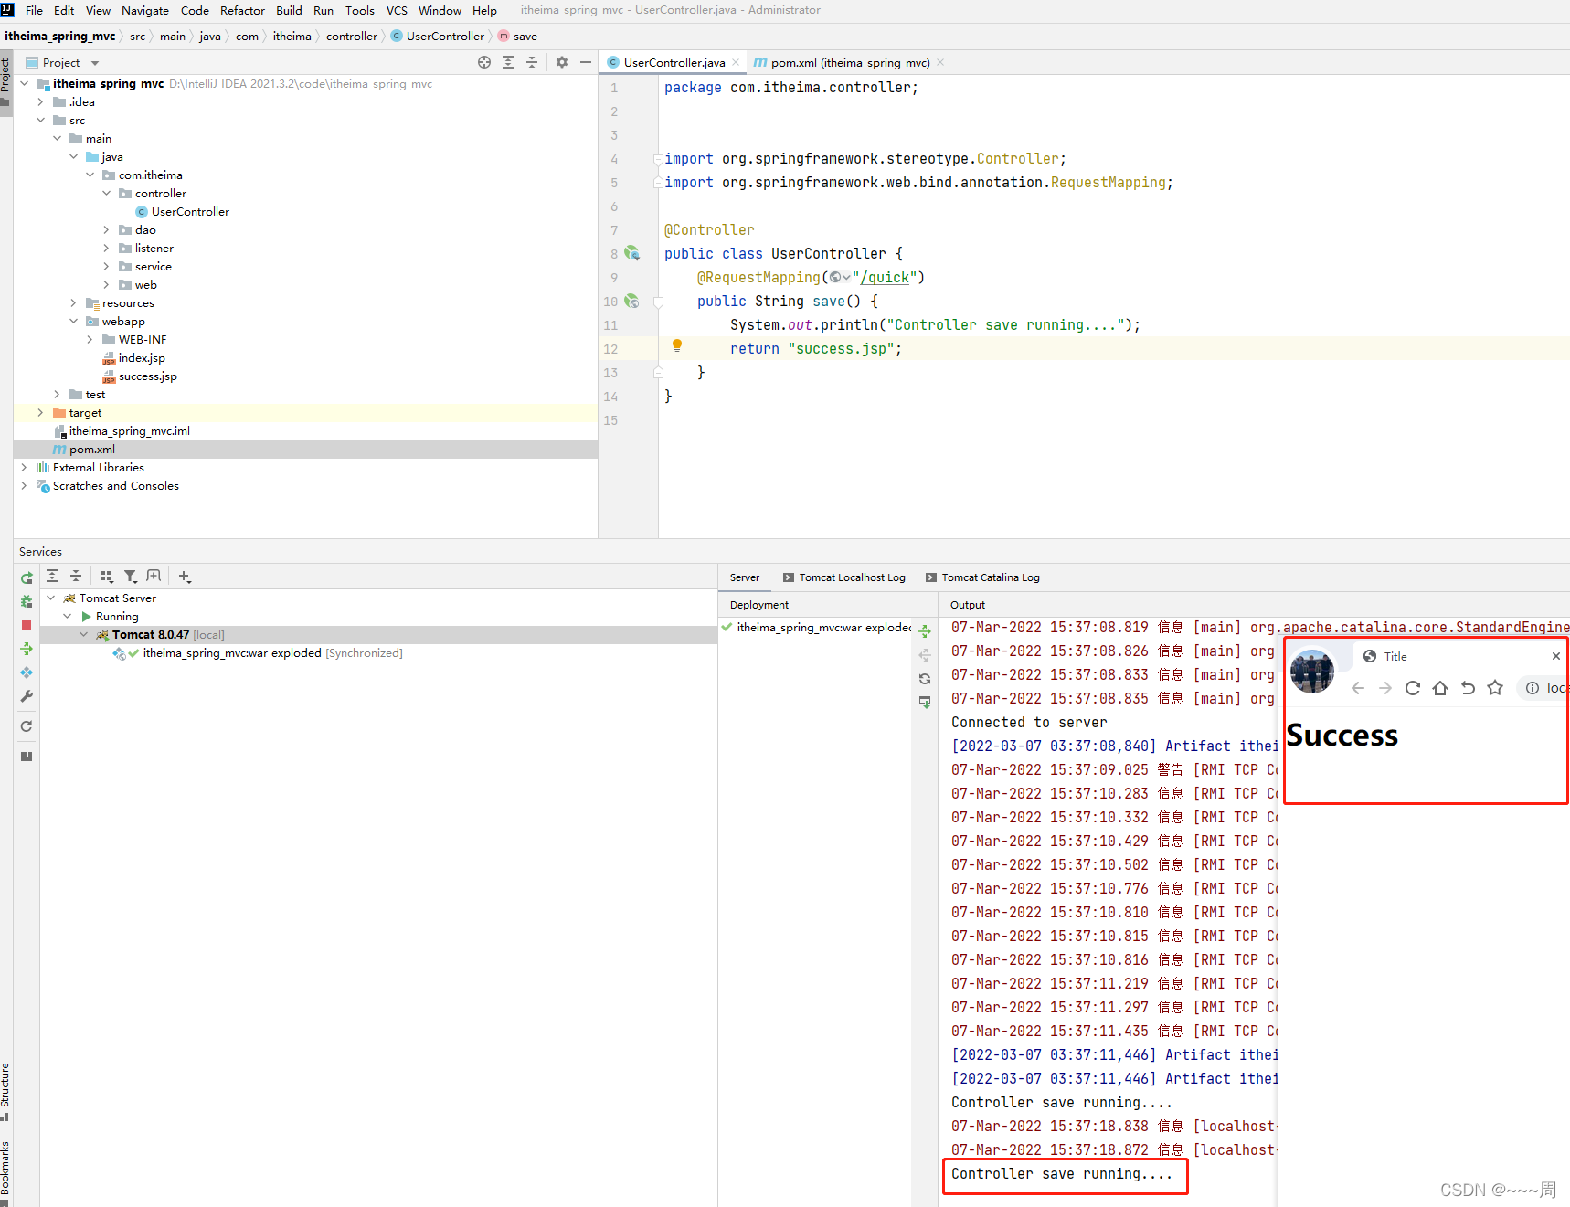Click Expand All in Services toolbar
This screenshot has width=1570, height=1207.
(52, 576)
